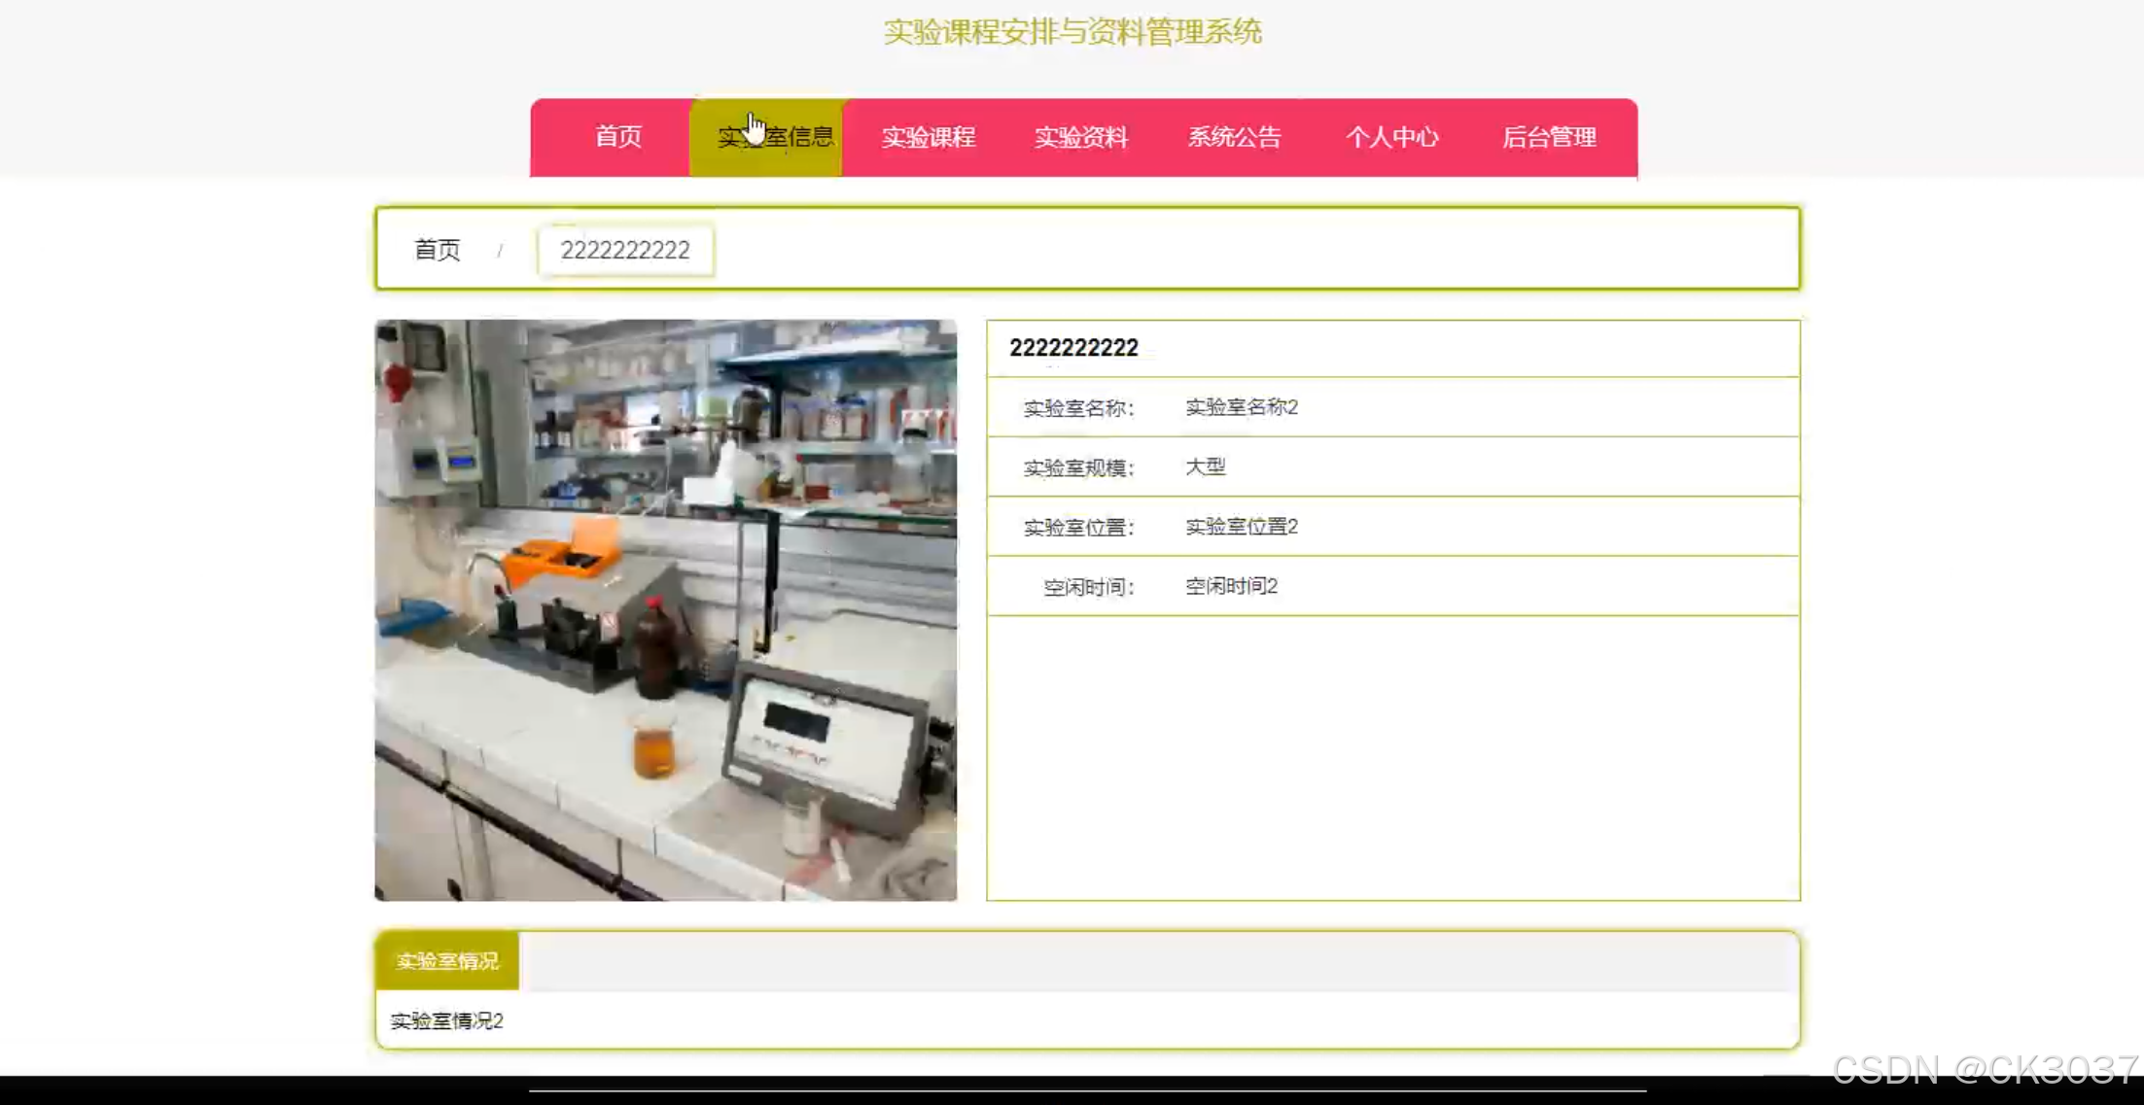Click the bold 2222222222 heading
The image size is (2144, 1105).
[x=1072, y=348]
